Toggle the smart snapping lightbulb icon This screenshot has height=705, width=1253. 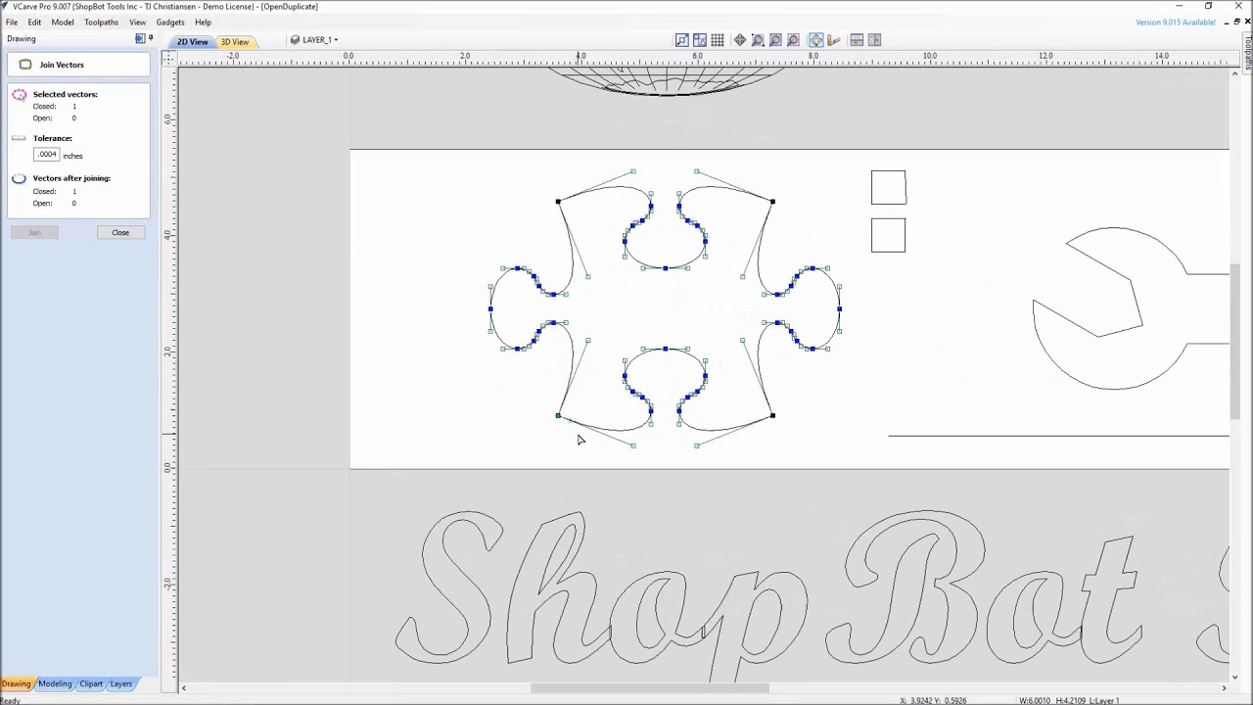click(815, 40)
